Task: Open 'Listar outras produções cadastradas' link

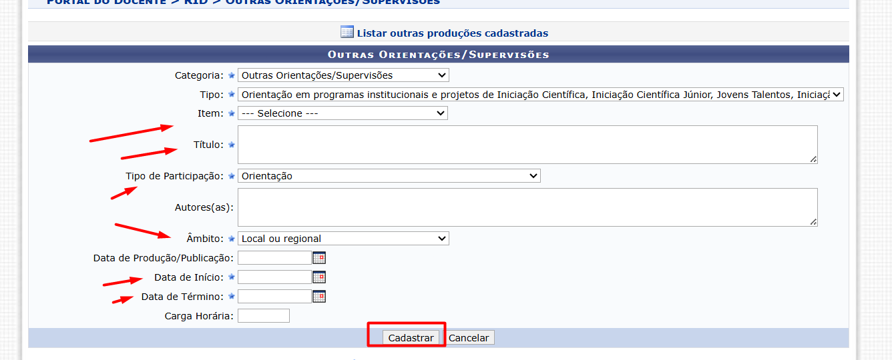Action: click(453, 33)
